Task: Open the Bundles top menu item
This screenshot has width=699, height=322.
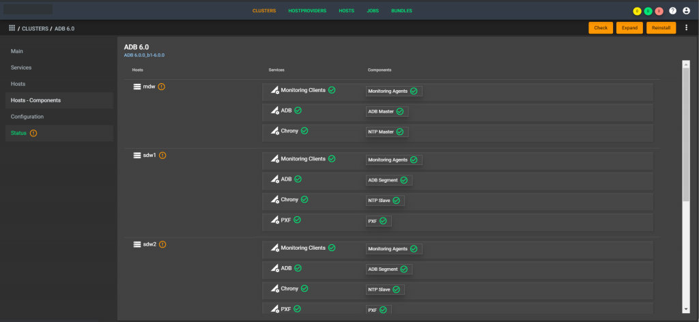Action: (401, 11)
